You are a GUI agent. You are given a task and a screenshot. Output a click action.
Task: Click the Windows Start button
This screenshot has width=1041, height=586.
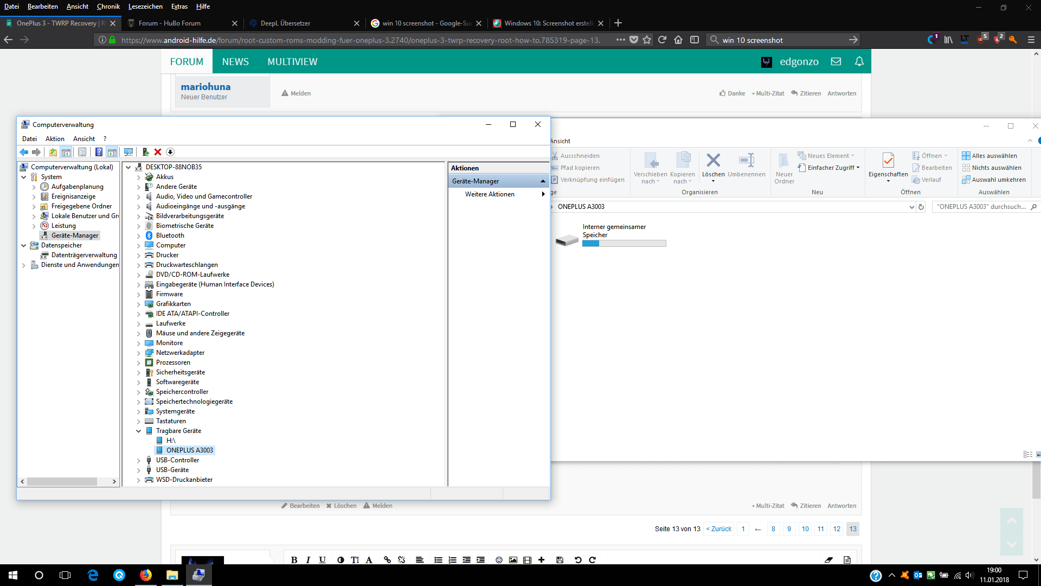click(x=13, y=575)
